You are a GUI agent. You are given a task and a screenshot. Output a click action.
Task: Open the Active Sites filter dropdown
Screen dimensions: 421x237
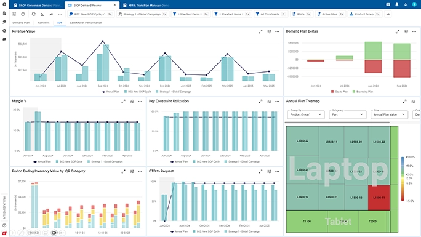[x=331, y=14]
